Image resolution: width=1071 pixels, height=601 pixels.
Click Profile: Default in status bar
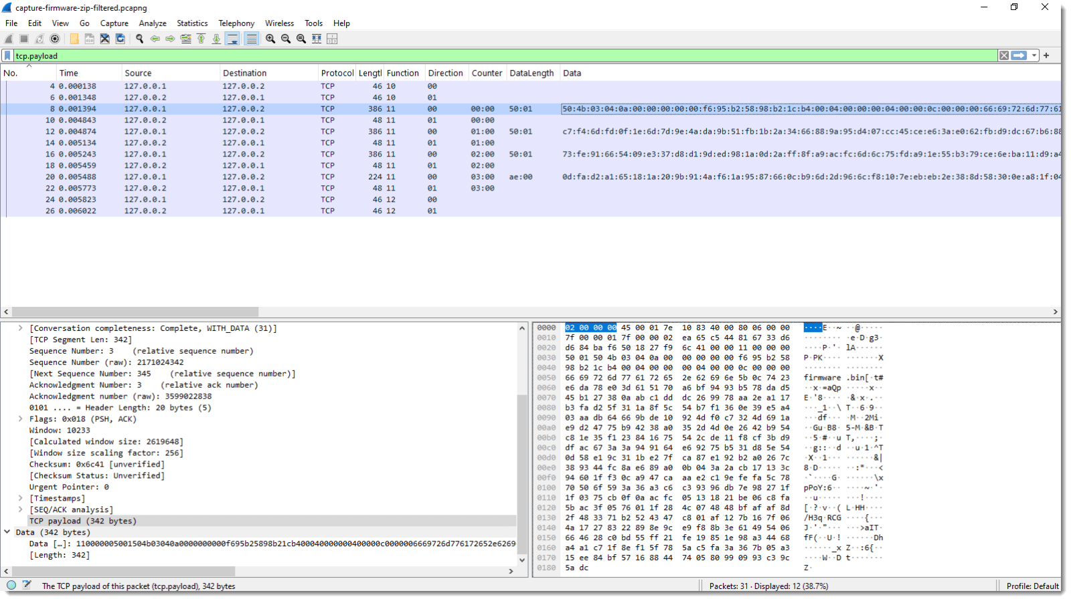1032,586
